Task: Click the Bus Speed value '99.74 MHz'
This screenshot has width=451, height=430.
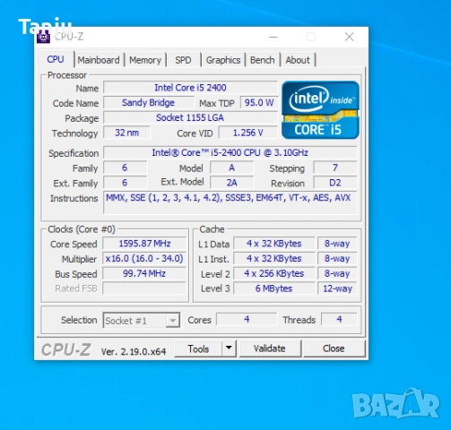Action: [x=144, y=273]
